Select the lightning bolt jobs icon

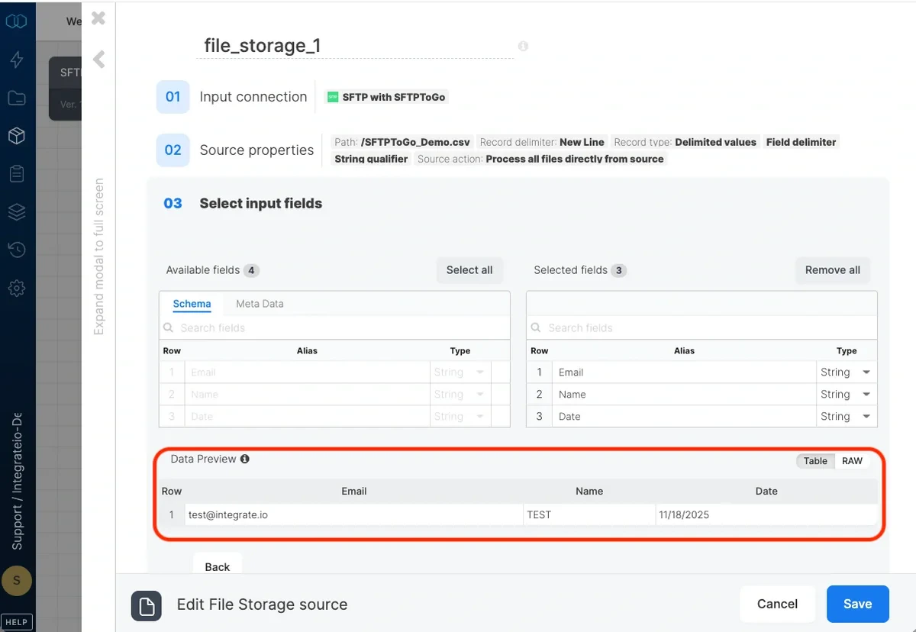pos(17,59)
